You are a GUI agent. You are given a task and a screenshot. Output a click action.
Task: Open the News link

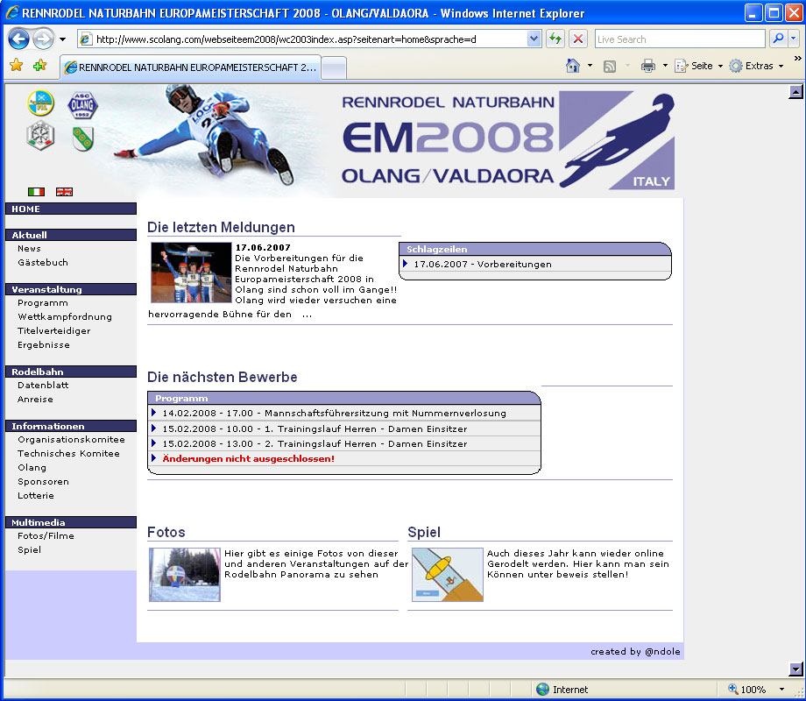[x=29, y=248]
